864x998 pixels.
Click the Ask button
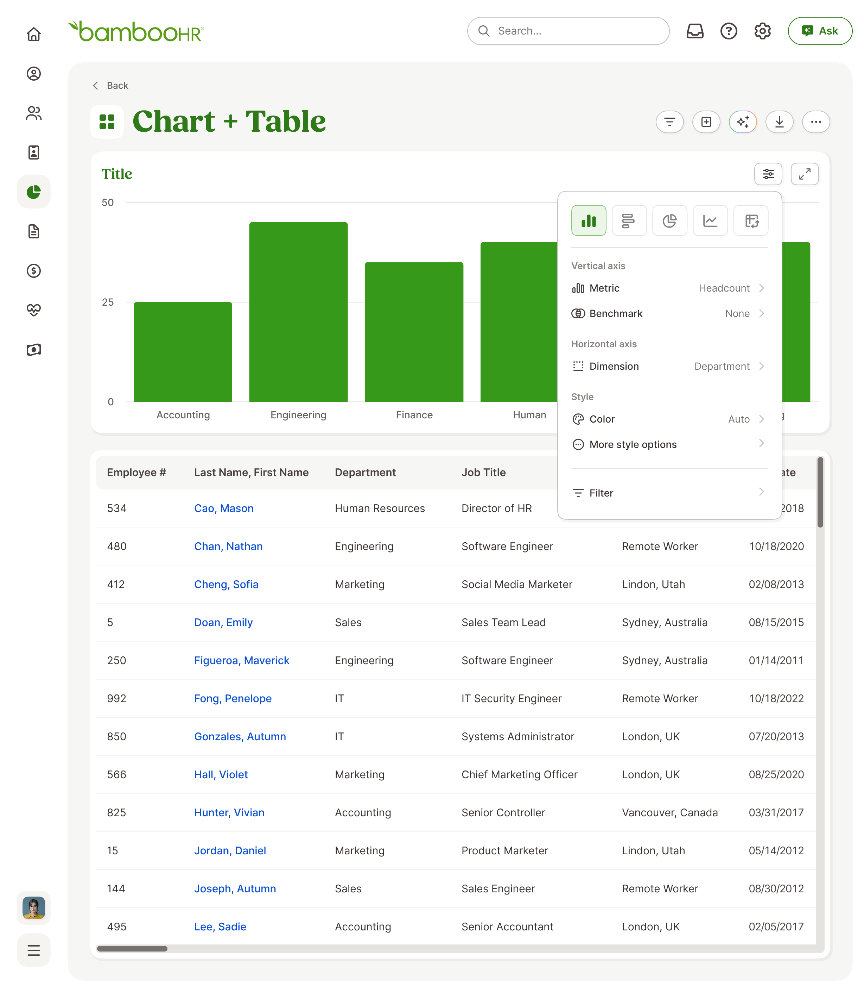click(x=820, y=31)
